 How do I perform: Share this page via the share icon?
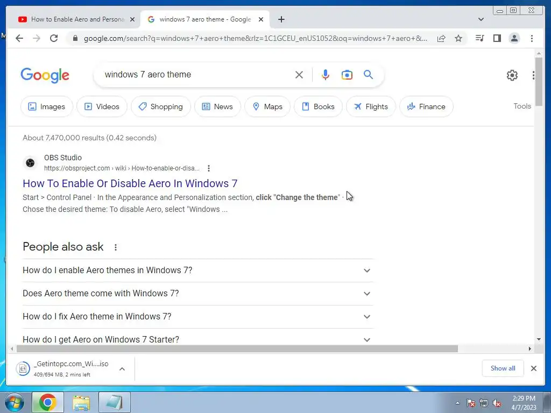pyautogui.click(x=441, y=38)
